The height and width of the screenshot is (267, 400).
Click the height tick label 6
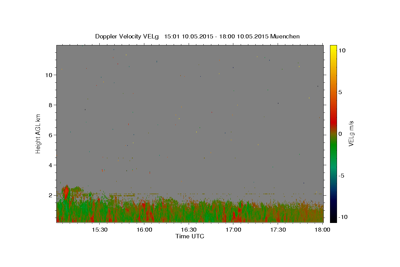(x=51, y=135)
